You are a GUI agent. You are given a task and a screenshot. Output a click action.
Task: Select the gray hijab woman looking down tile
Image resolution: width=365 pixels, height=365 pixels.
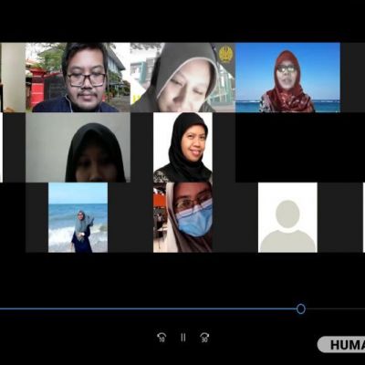182,78
